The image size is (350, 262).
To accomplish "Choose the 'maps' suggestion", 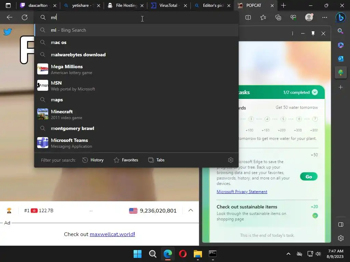I will click(136, 100).
